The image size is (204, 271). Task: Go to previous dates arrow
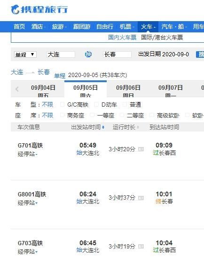pos(17,89)
